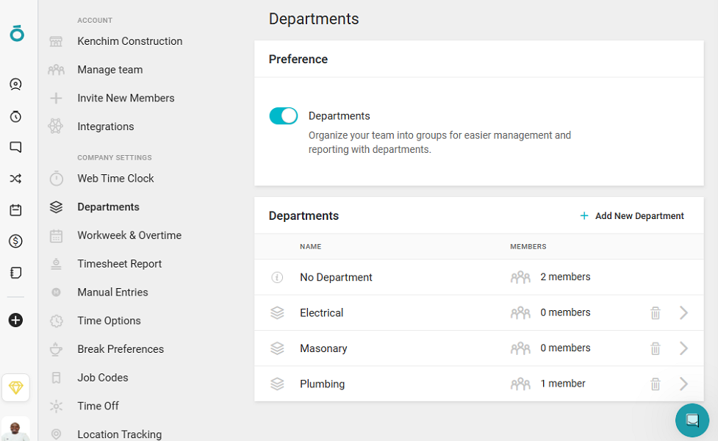Click the shuffle arrows icon in sidebar
The height and width of the screenshot is (441, 718).
coord(15,179)
